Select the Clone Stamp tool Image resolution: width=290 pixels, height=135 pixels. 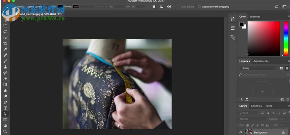pos(5,67)
